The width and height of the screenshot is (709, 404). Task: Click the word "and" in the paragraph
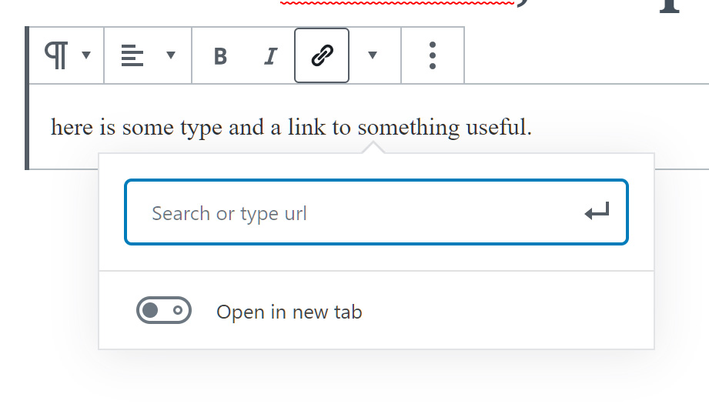point(246,127)
